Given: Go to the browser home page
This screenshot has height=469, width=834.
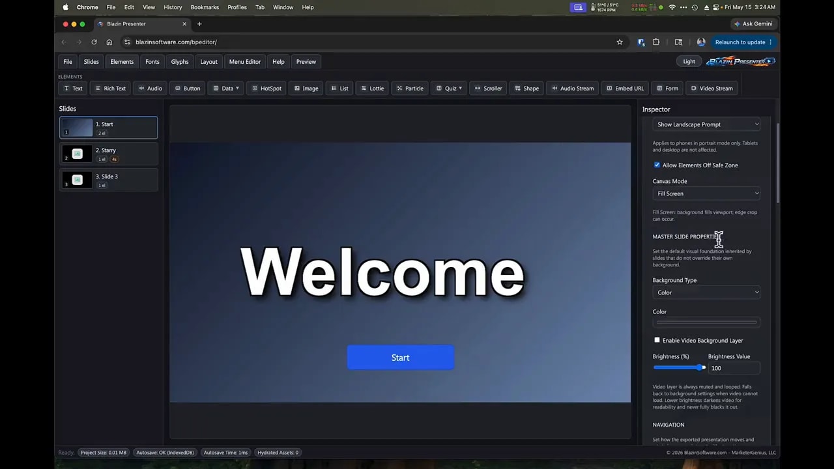Looking at the screenshot, I should (x=109, y=42).
